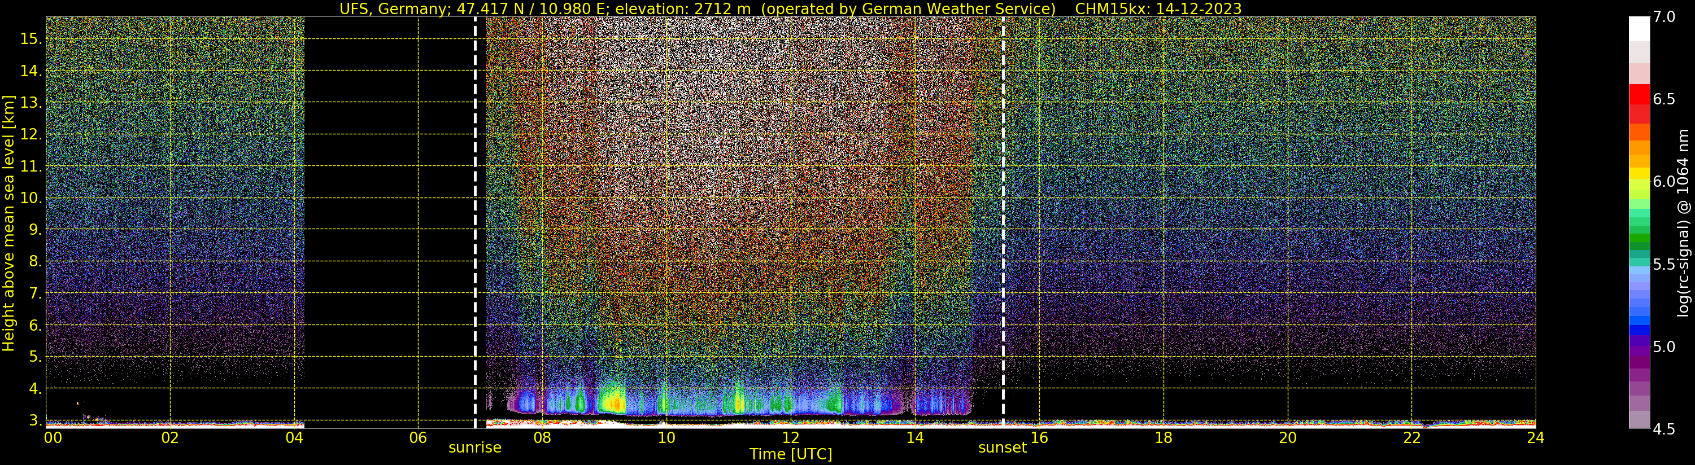Click the "Time [UTC]" axis label
Image resolution: width=1695 pixels, height=465 pixels.
[x=791, y=454]
